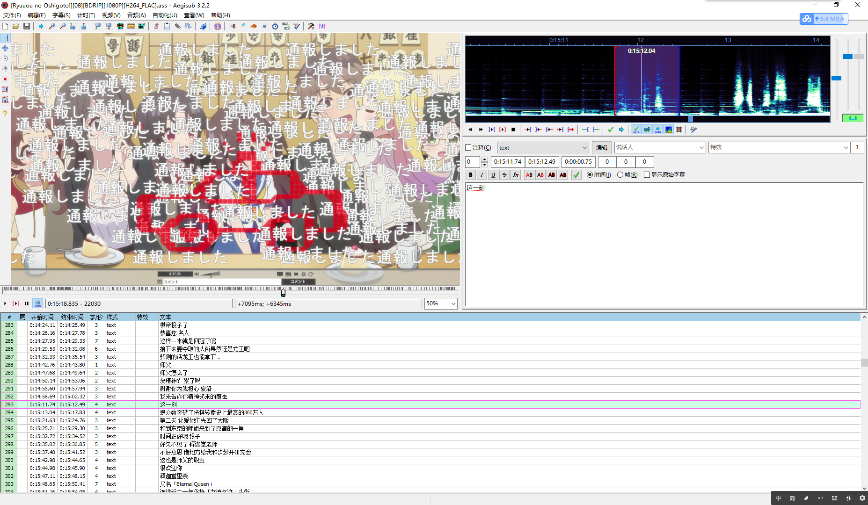Select the Drag subtitles visual tool
868x505 pixels.
point(5,48)
